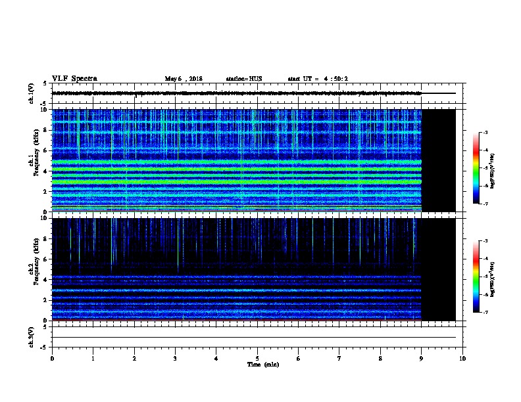
Task: Click time axis tick label '2'
Action: [134, 359]
